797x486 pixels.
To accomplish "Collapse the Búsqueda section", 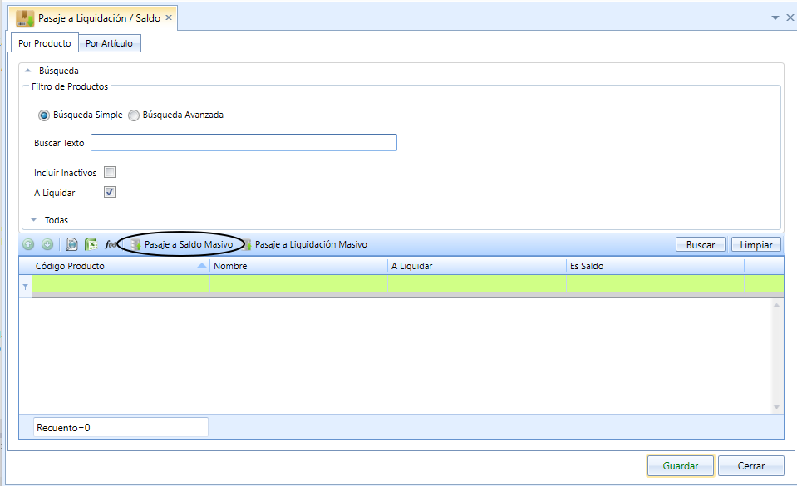I will click(x=28, y=71).
